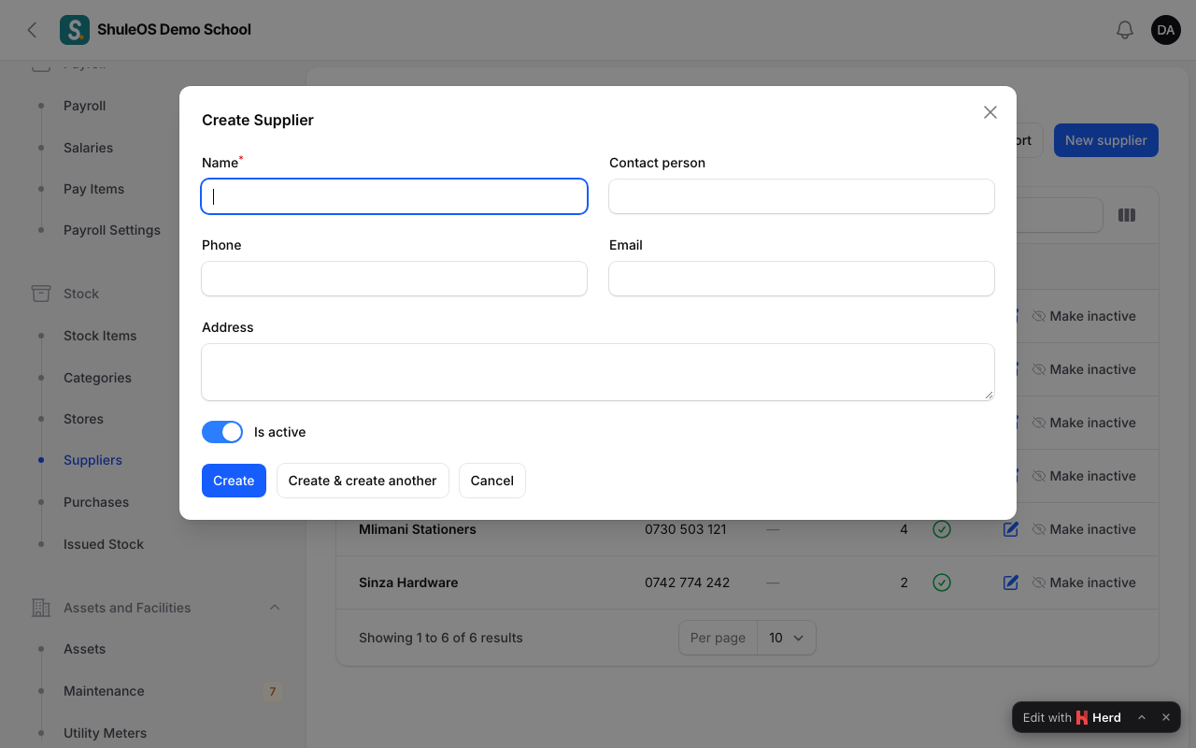Viewport: 1196px width, 748px height.
Task: Open Payroll in the sidebar
Action: (84, 106)
